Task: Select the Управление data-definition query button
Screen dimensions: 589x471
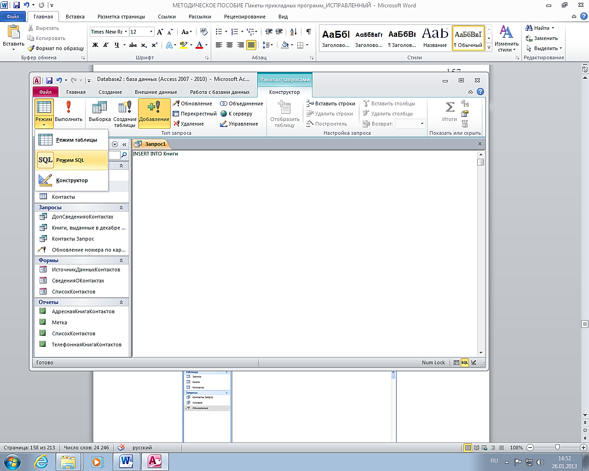Action: [239, 124]
